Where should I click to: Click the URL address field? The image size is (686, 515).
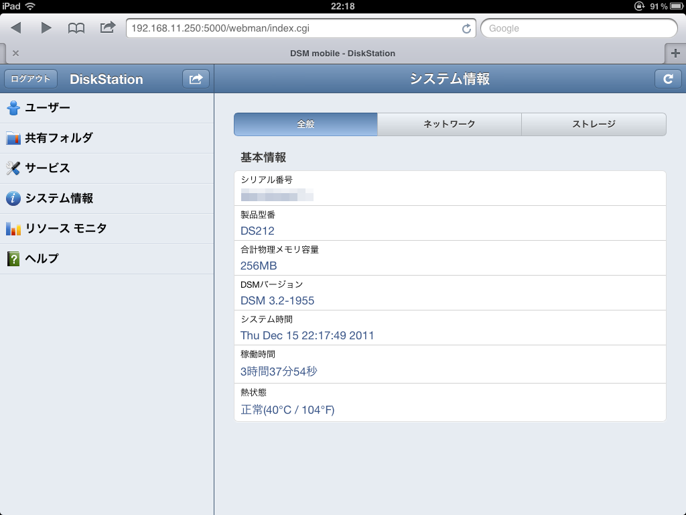[x=301, y=28]
